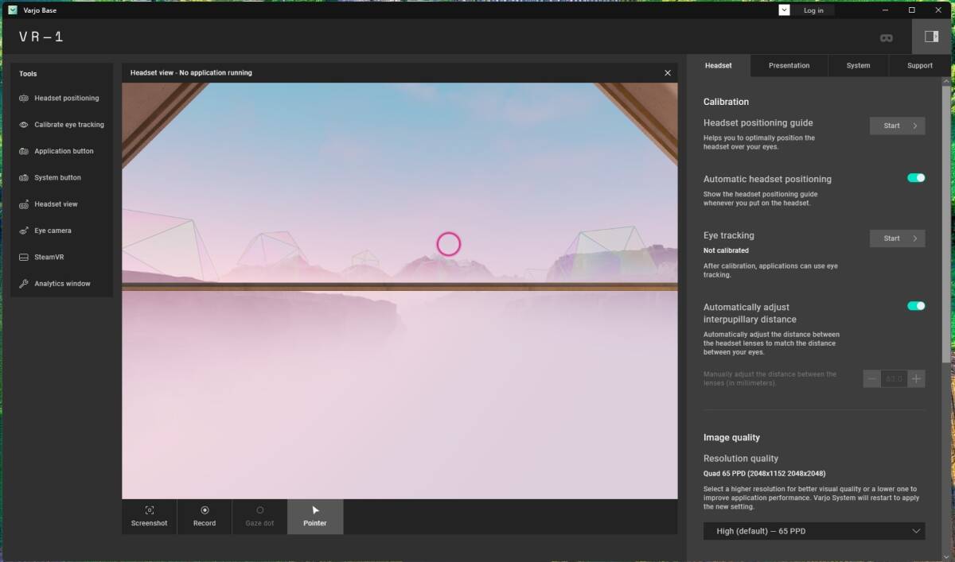Launch SteamVR from Tools panel
The width and height of the screenshot is (955, 562).
(x=49, y=258)
